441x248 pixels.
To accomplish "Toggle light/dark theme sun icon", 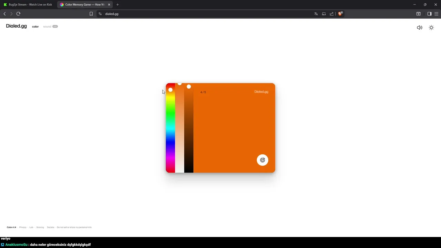I will tap(431, 28).
